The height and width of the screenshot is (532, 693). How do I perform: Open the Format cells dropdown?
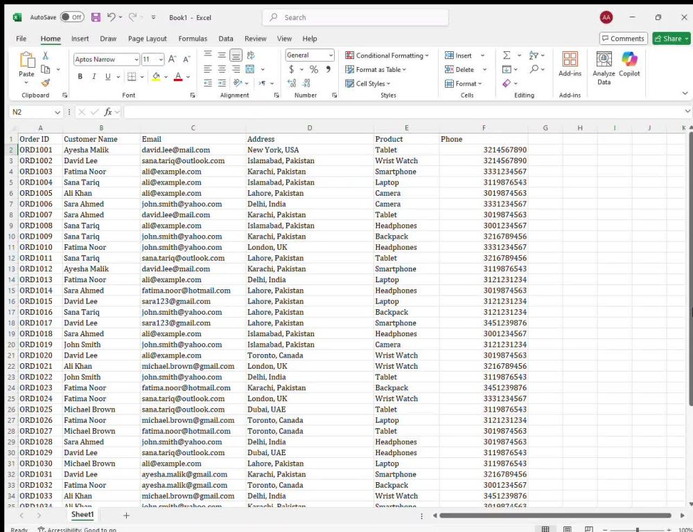pyautogui.click(x=463, y=84)
